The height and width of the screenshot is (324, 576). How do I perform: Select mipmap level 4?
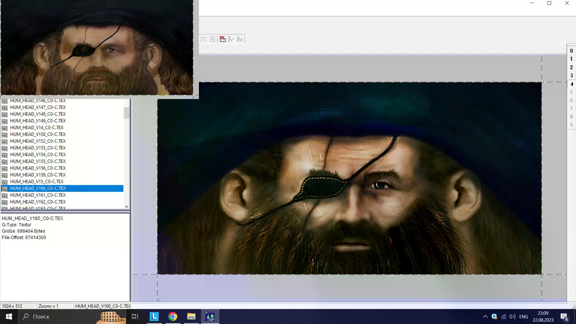pyautogui.click(x=571, y=84)
